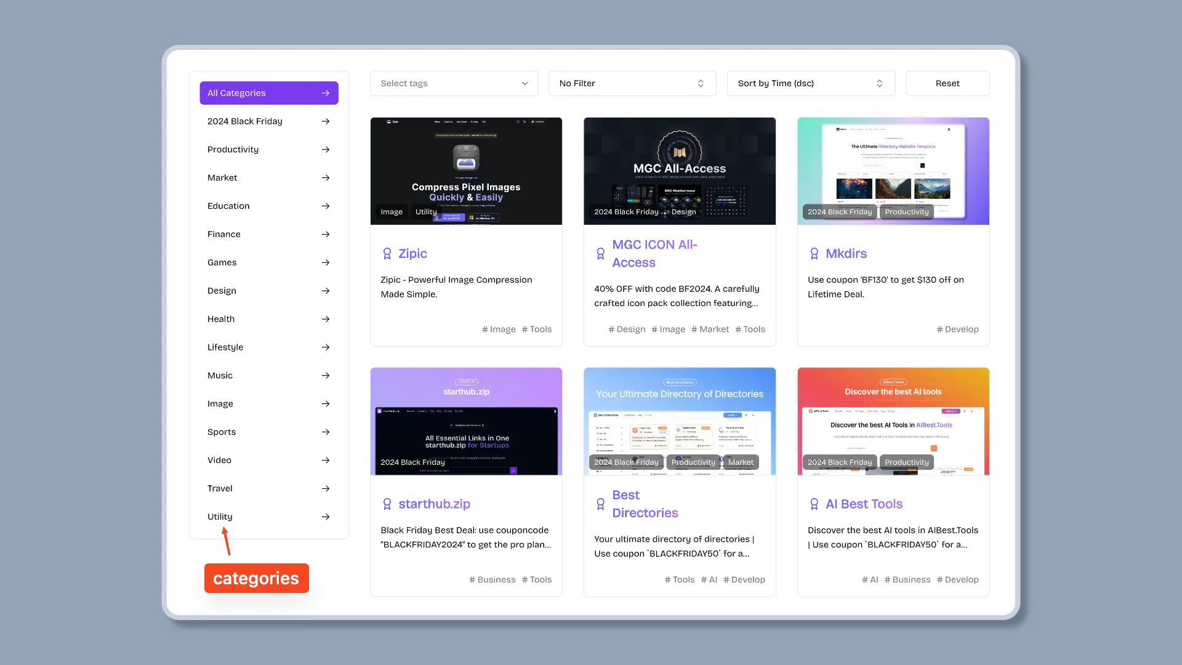Click the Reset button
Image resolution: width=1182 pixels, height=665 pixels.
(947, 83)
